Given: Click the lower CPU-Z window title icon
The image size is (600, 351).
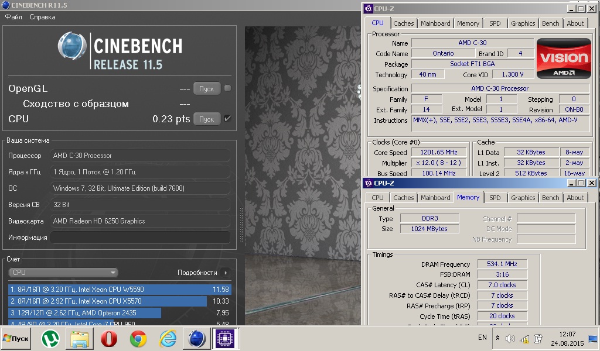Looking at the screenshot, I should (369, 183).
